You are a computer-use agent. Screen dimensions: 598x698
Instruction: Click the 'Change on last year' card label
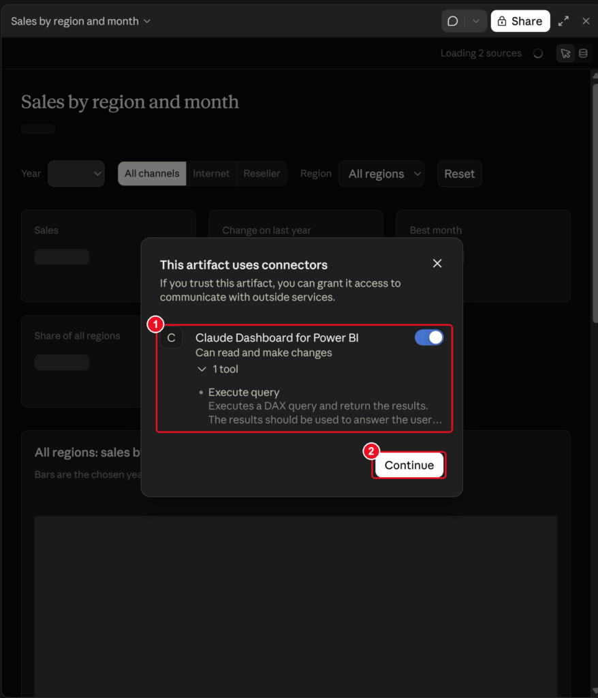pyautogui.click(x=266, y=230)
